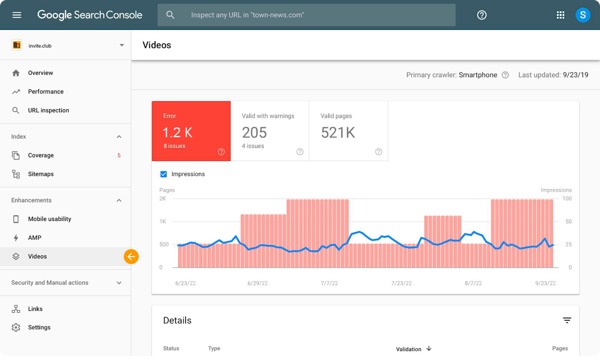Click the URL inspection search field

tap(307, 15)
